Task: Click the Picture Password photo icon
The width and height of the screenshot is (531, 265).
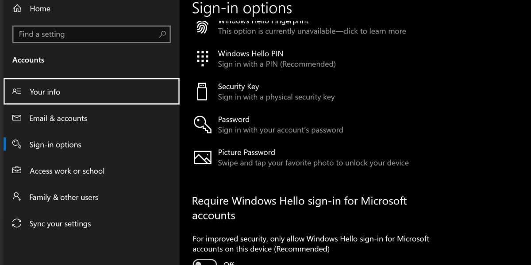Action: tap(202, 157)
